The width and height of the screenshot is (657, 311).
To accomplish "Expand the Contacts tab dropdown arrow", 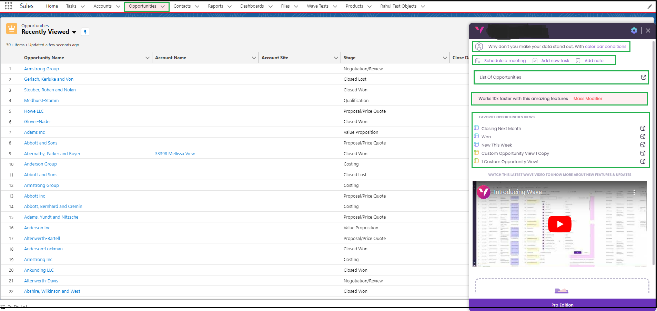I will (197, 6).
